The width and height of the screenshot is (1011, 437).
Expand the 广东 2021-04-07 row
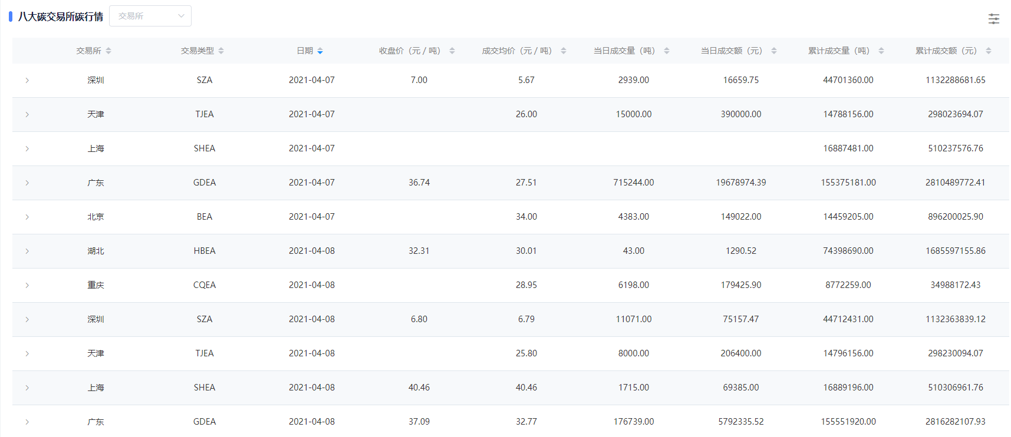(x=27, y=183)
